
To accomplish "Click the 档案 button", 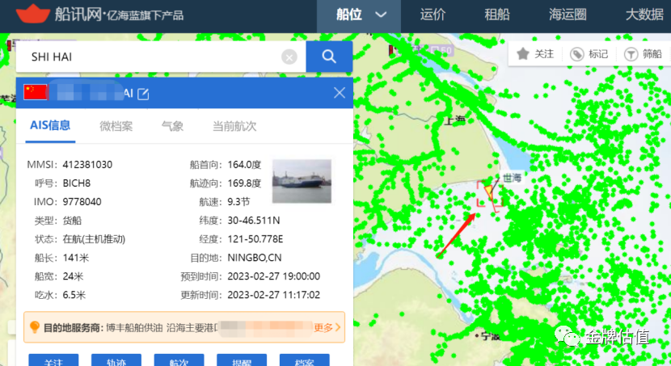I will click(304, 360).
